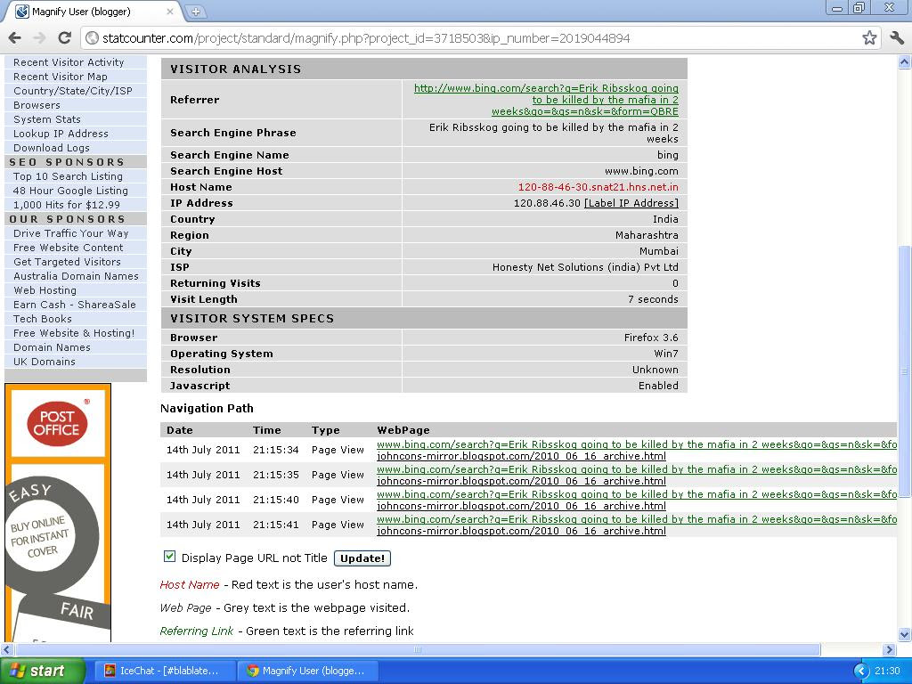Open the 120-88-46-30.snat21.hns.net.in host name

click(x=598, y=187)
